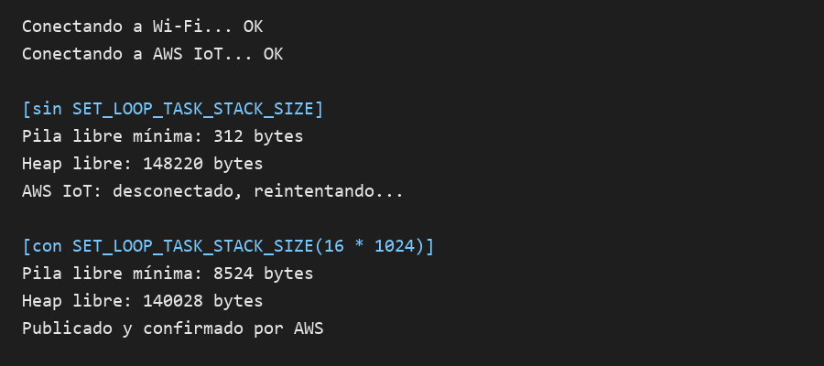Click the blue [sin SET_LOOP_TASK_STACK_SIZE] header
This screenshot has height=366, width=824.
point(172,109)
